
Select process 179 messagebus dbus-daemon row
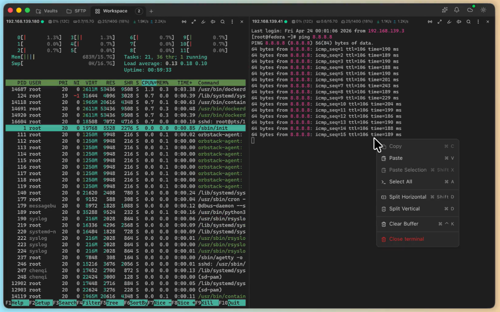pos(125,206)
